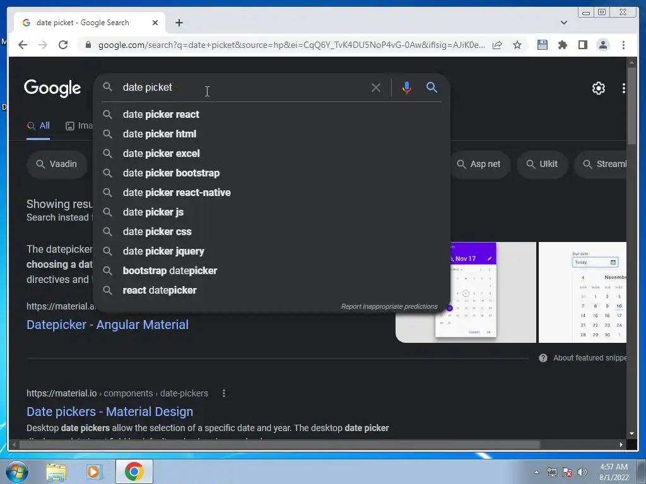Viewport: 646px width, 484px height.
Task: Choose suggestion 'date picker css'
Action: pos(272,232)
